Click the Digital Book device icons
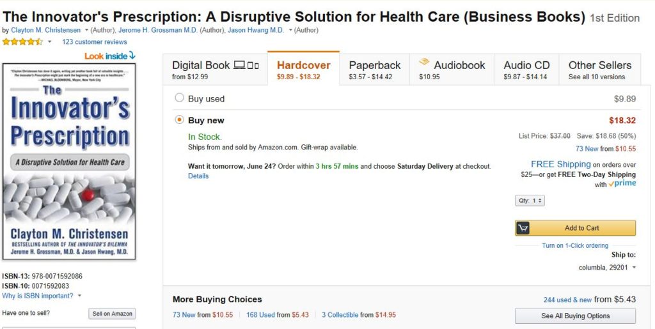This screenshot has height=329, width=655. coord(246,65)
